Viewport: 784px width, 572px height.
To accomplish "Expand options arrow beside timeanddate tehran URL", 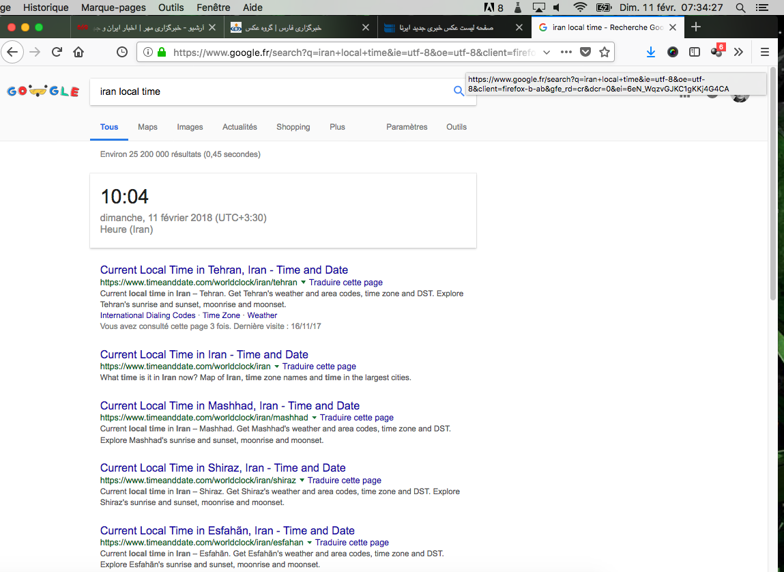I will click(x=303, y=282).
